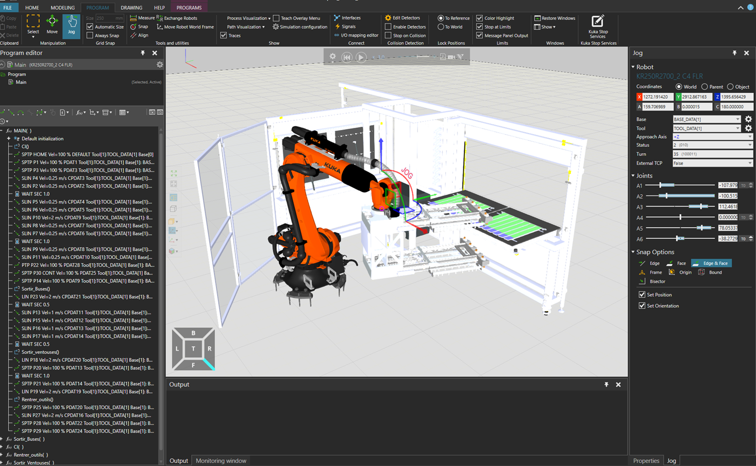Adjust the A6 joint slider
Viewport: 756px width, 466px height.
click(x=680, y=238)
